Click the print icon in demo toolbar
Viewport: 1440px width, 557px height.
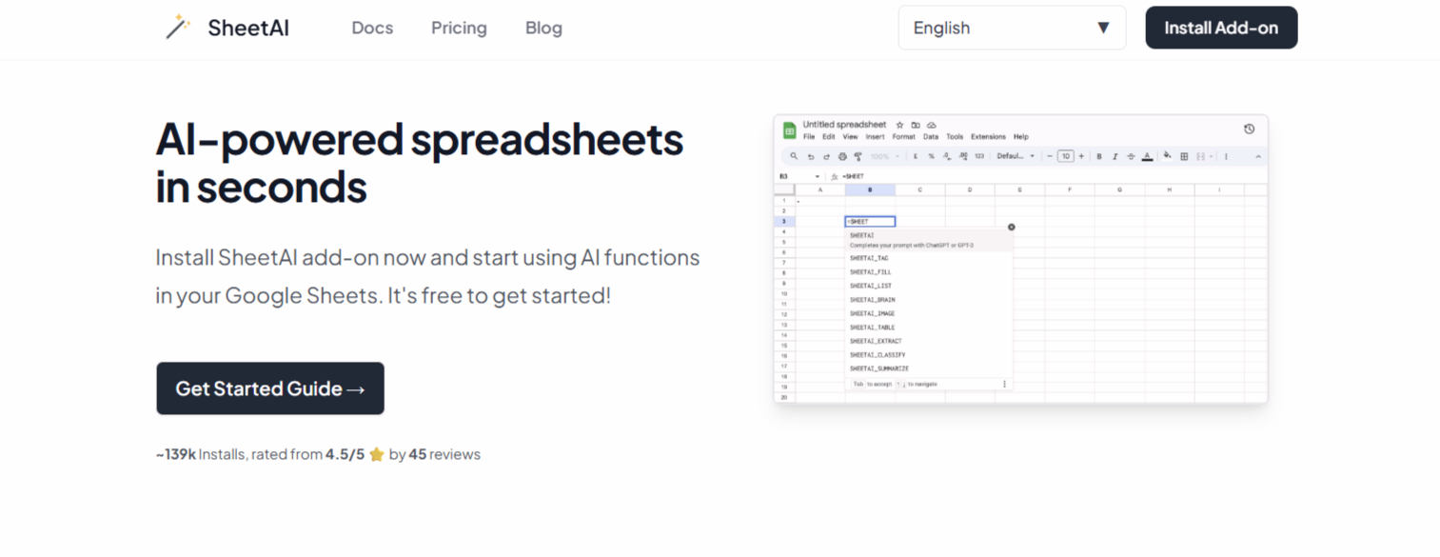click(842, 156)
